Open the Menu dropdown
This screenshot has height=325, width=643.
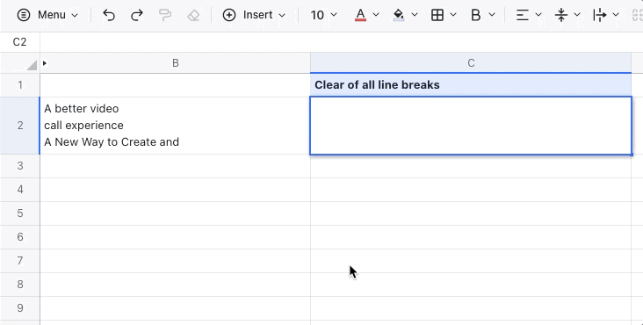[x=47, y=15]
